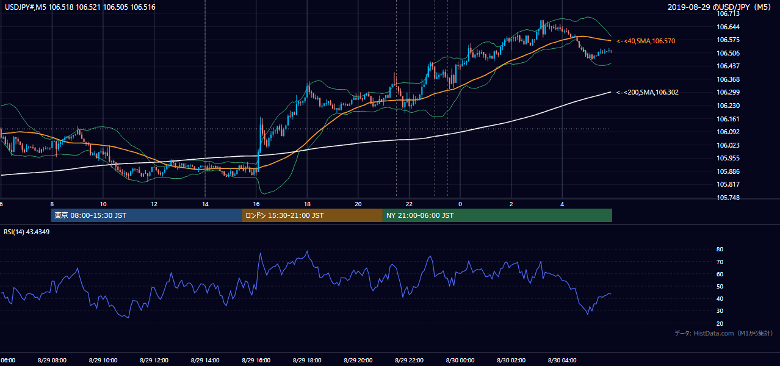Click the RSI scale value 30

click(720, 311)
